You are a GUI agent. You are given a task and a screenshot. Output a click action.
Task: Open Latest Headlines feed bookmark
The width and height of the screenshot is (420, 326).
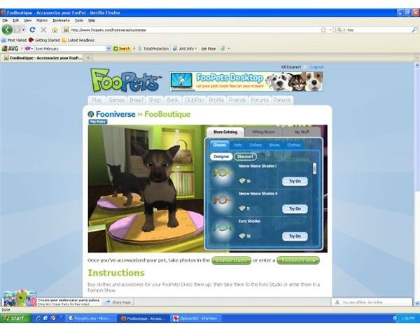tap(78, 40)
